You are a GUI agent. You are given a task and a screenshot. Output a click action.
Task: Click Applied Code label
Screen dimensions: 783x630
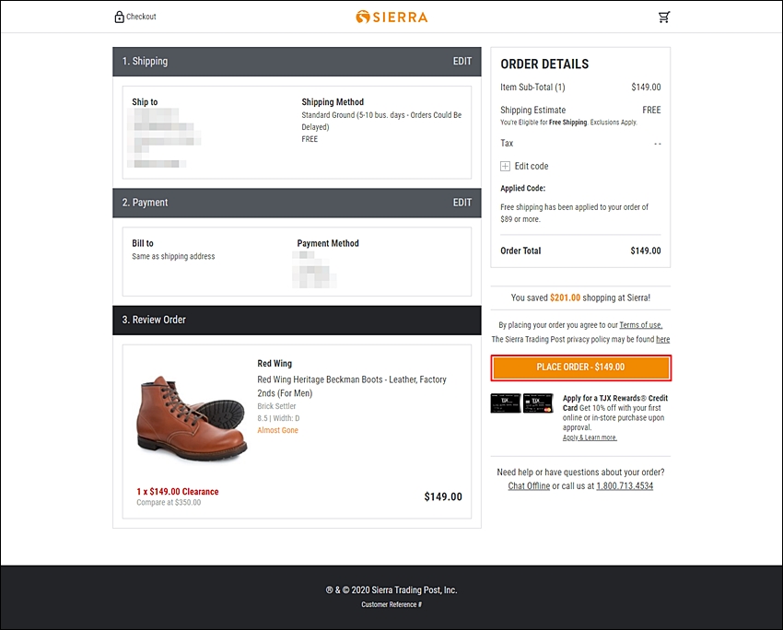point(523,189)
